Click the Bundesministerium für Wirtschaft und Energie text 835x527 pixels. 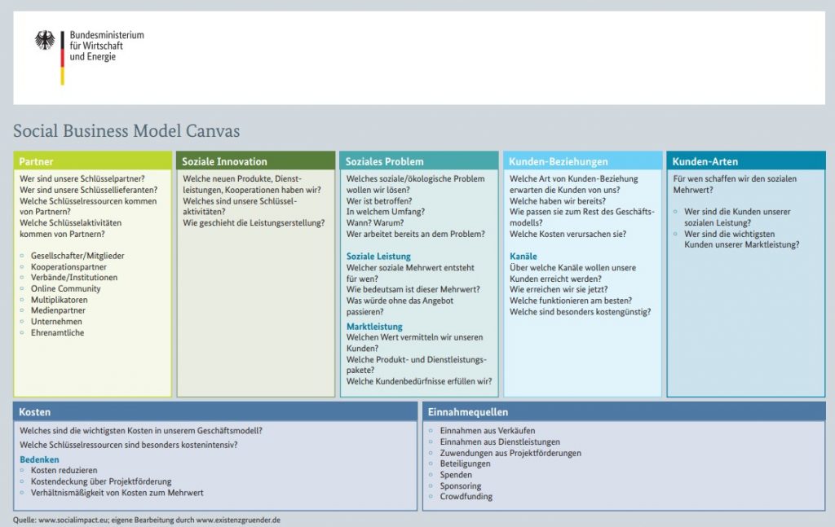[106, 46]
